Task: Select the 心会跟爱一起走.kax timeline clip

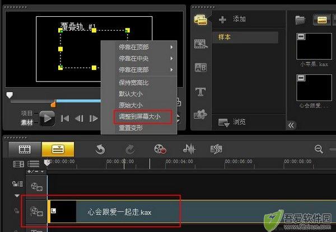Action: tap(192, 212)
